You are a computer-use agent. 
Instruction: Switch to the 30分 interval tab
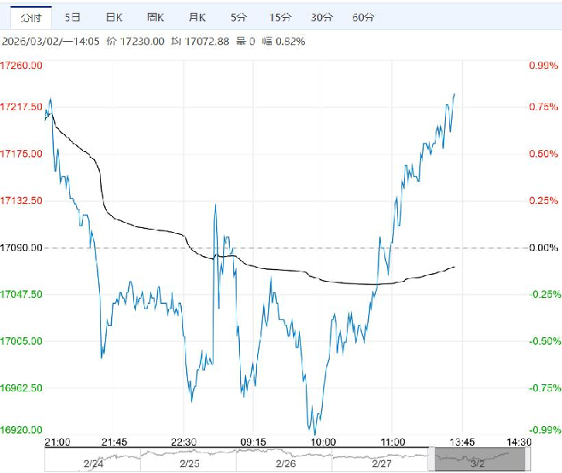pyautogui.click(x=322, y=17)
